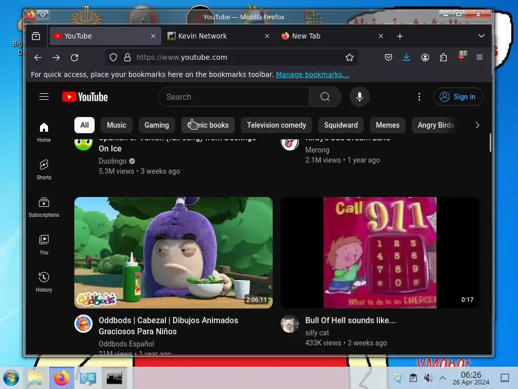Image resolution: width=518 pixels, height=389 pixels.
Task: Open the Firefox View icon
Action: point(36,36)
